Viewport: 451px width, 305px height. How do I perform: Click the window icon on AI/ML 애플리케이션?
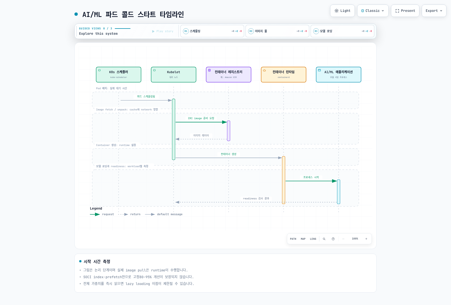click(x=319, y=70)
